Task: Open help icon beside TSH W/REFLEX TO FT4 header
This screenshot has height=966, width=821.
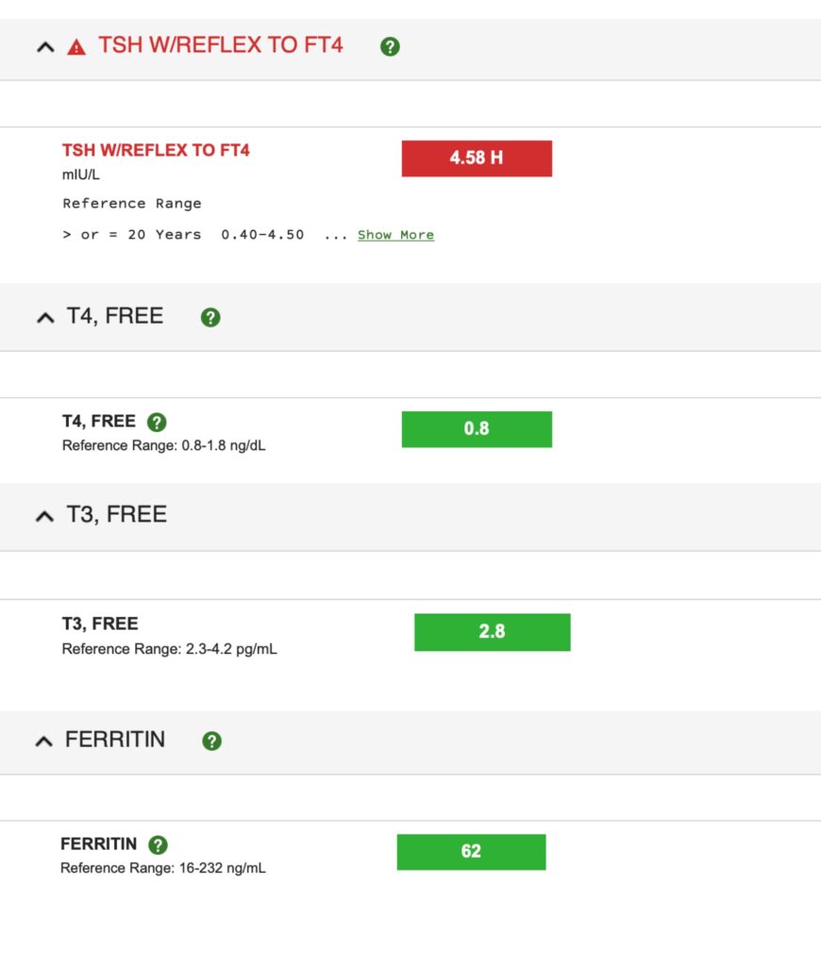Action: point(390,47)
